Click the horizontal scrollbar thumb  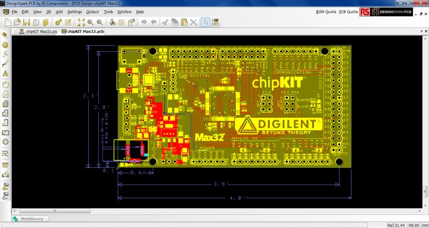click(55, 211)
